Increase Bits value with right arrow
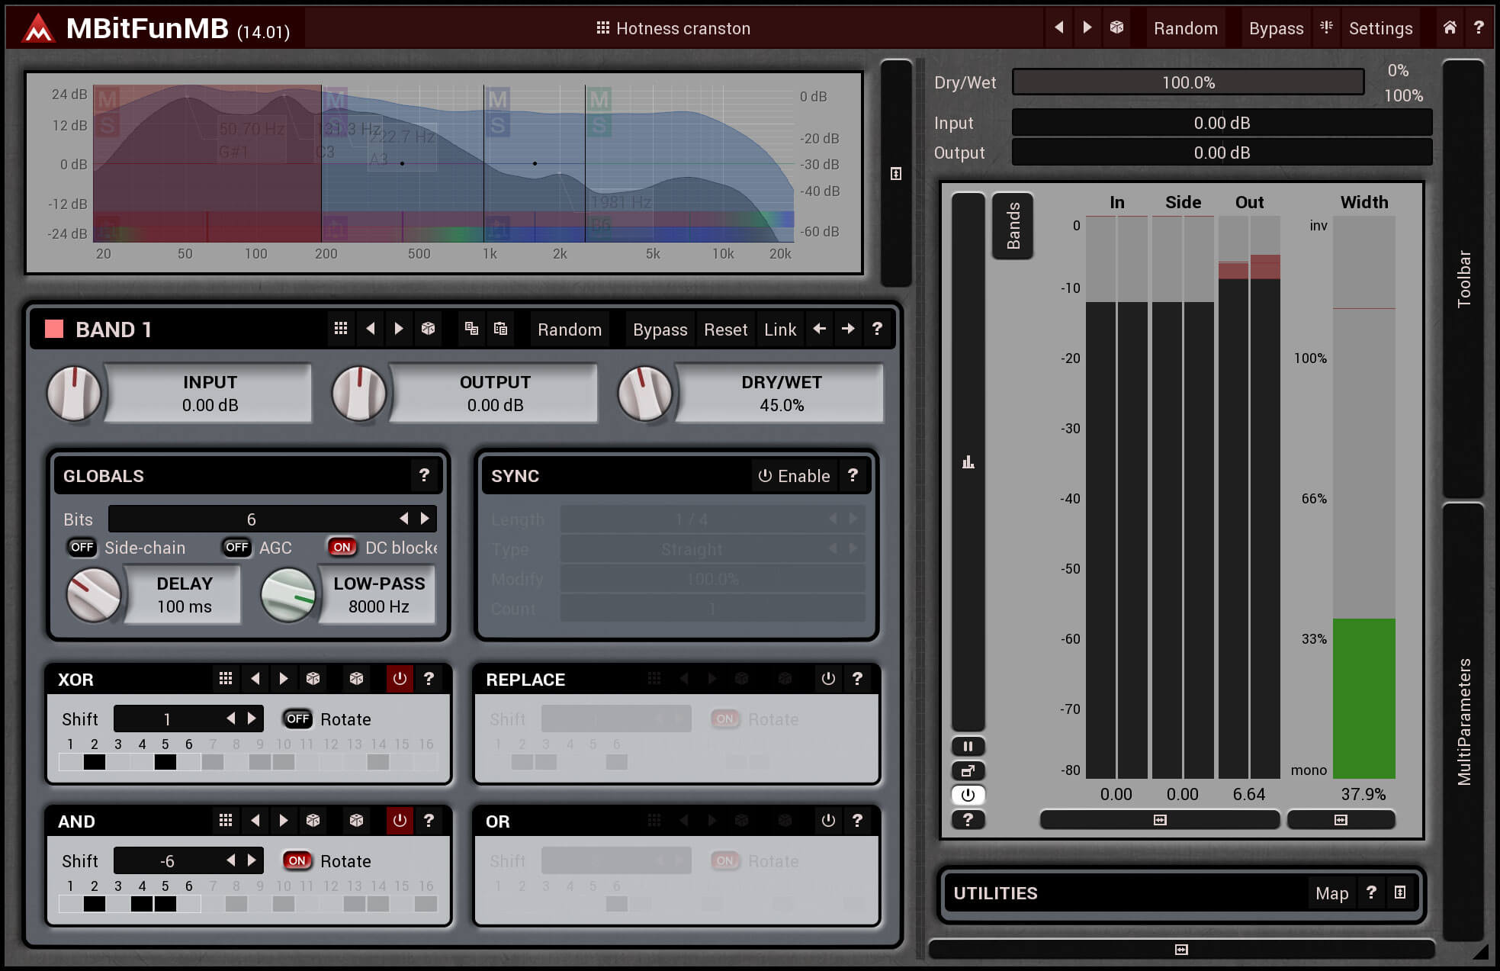 click(x=425, y=519)
